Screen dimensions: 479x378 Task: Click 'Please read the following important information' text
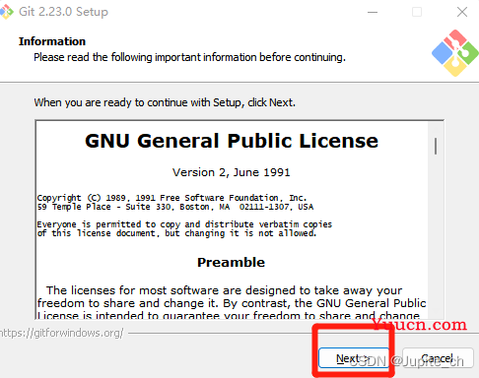point(189,57)
